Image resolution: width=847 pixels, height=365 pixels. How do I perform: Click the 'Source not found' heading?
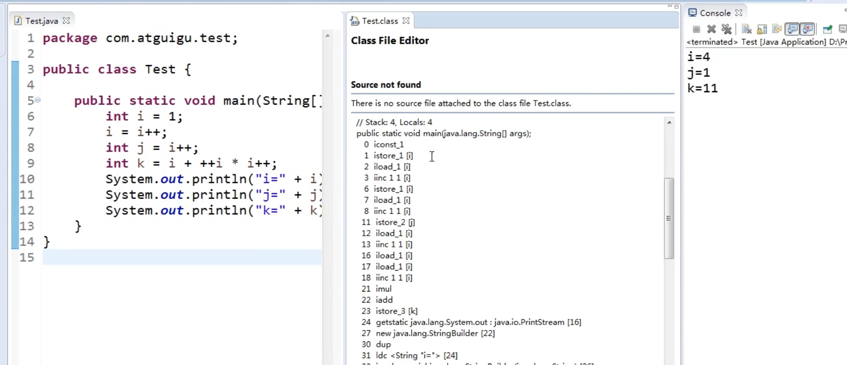[386, 85]
